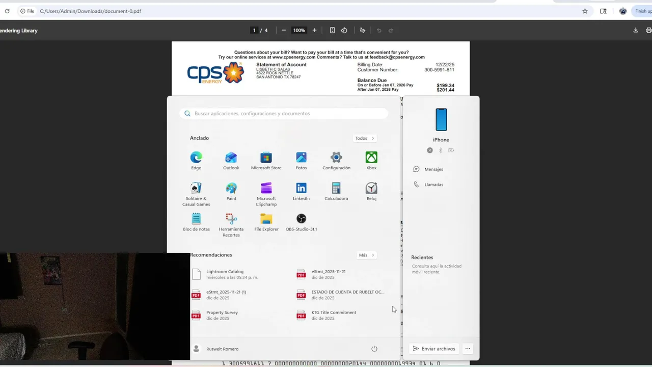Print the PDF document

648,31
